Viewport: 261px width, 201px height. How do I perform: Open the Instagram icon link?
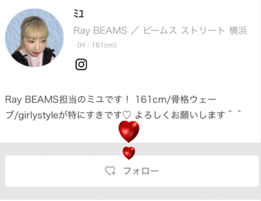click(81, 64)
